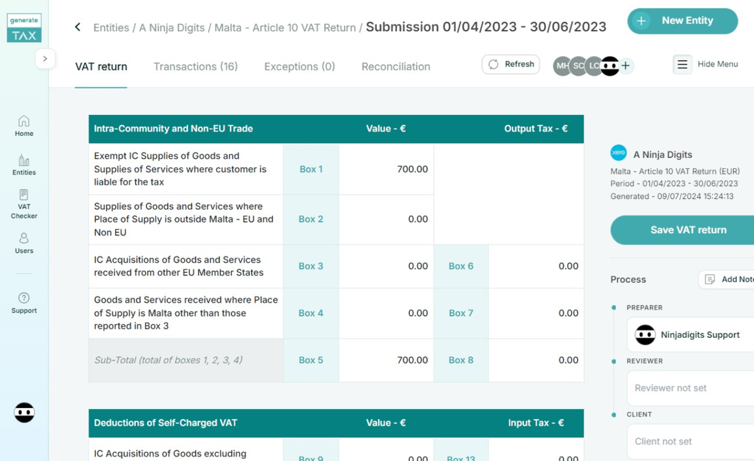Click the Support help icon
This screenshot has width=754, height=461.
(24, 299)
